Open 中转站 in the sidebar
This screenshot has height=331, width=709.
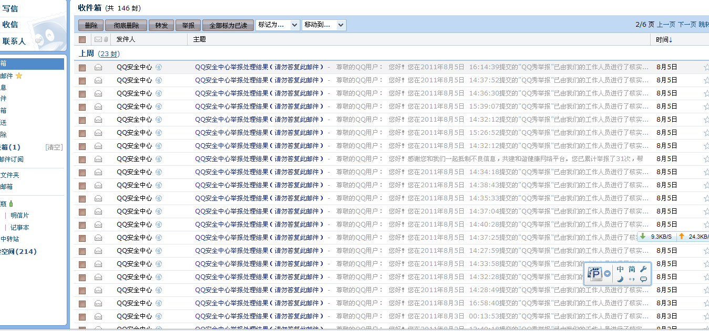tap(9, 239)
